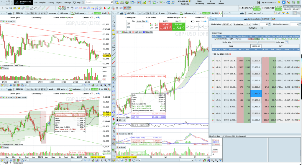Select the green checkmark tool
Image resolution: width=302 pixels, height=165 pixels.
109,8
